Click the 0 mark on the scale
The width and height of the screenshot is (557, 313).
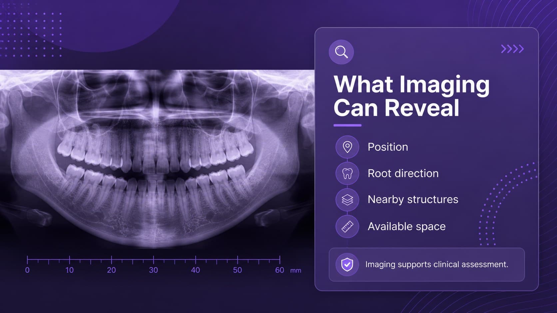coord(27,270)
